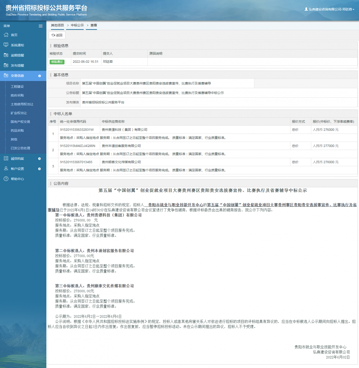Go to 其他项目 breadcrumb
This screenshot has height=368, width=359.
tap(57, 25)
